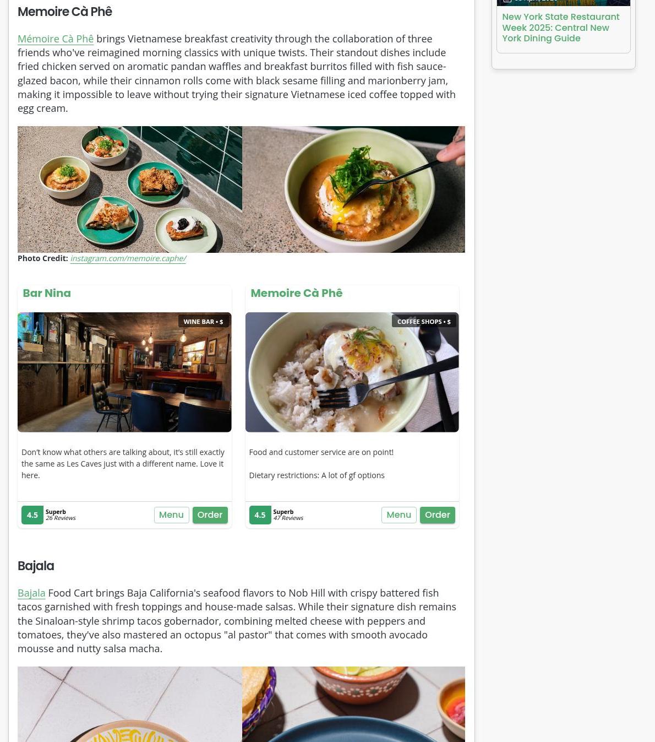Click Memoire Cà Phê's 4.5 rating badge
655x742 pixels.
(260, 515)
